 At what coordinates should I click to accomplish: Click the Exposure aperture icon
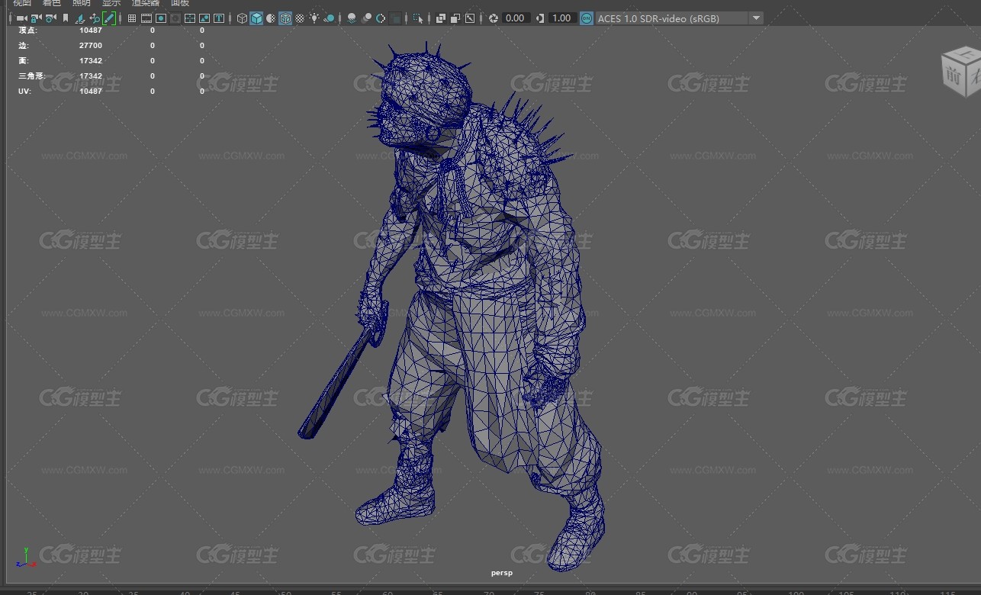coord(494,18)
